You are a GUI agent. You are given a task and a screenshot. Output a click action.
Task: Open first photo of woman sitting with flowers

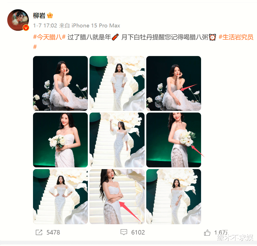pyautogui.click(x=60, y=83)
